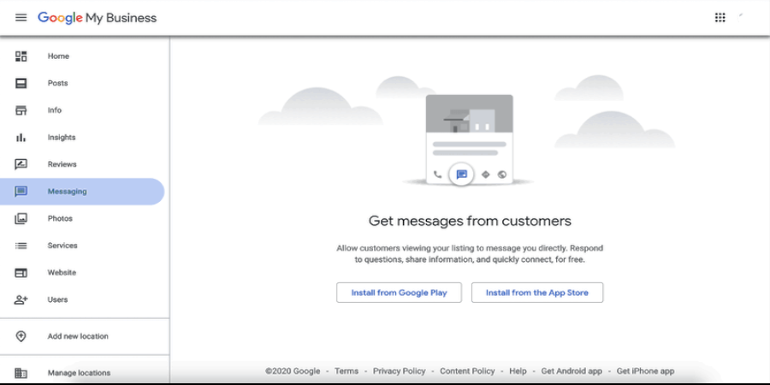Click the ©2020 Google footer text
The height and width of the screenshot is (385, 770).
pyautogui.click(x=293, y=371)
